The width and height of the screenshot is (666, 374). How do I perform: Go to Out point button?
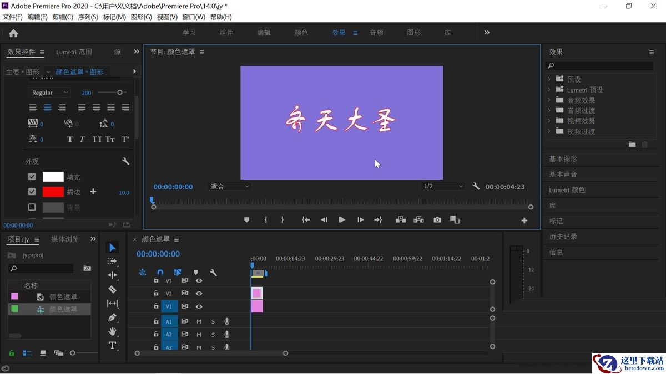point(378,220)
